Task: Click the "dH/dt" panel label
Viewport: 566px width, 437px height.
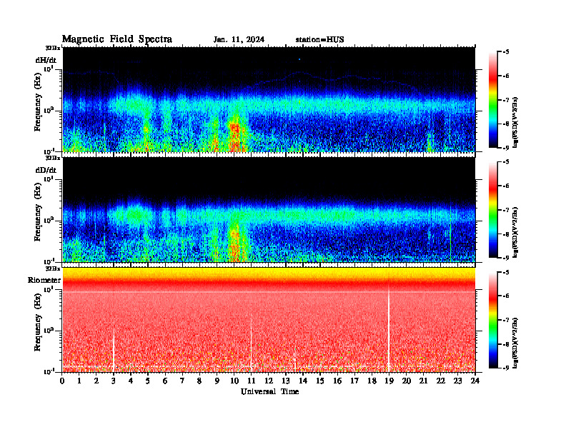Action: [46, 61]
